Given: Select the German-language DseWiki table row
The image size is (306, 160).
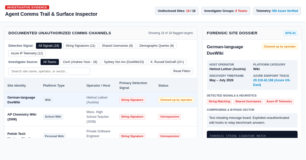Looking at the screenshot, I should pyautogui.click(x=101, y=100).
